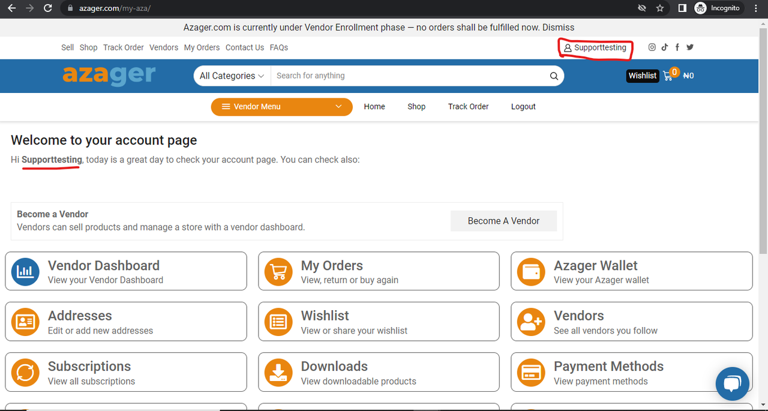Click the browser back arrow

[x=11, y=8]
